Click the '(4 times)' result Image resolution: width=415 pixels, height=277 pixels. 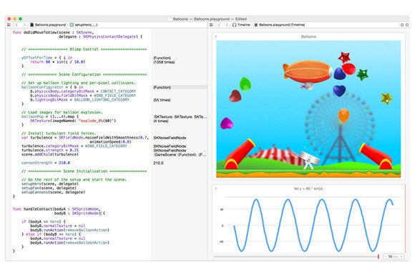(x=161, y=121)
